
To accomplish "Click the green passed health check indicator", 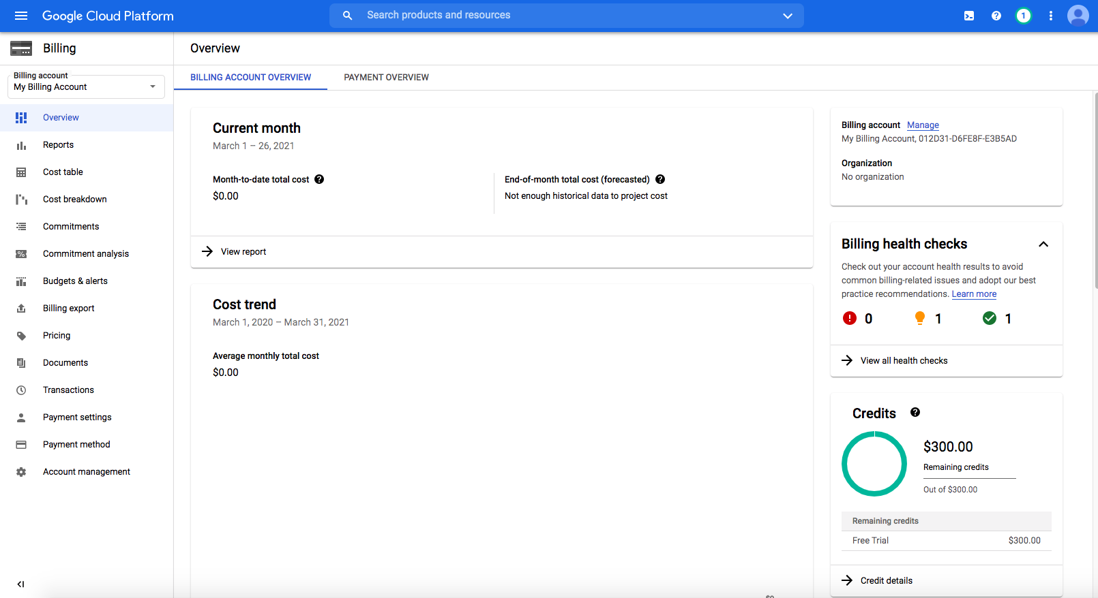I will (990, 318).
